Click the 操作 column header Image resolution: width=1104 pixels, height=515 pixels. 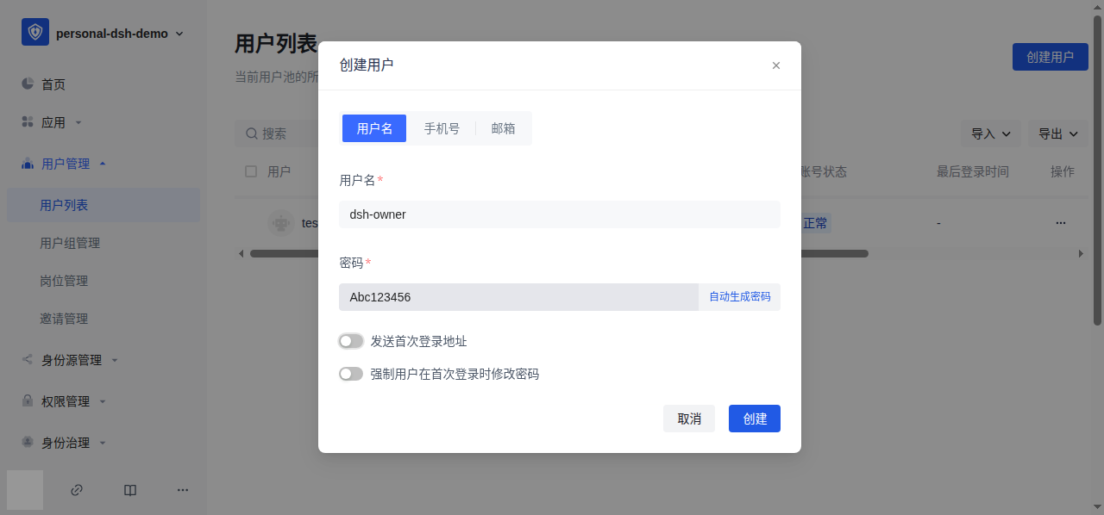click(1063, 171)
